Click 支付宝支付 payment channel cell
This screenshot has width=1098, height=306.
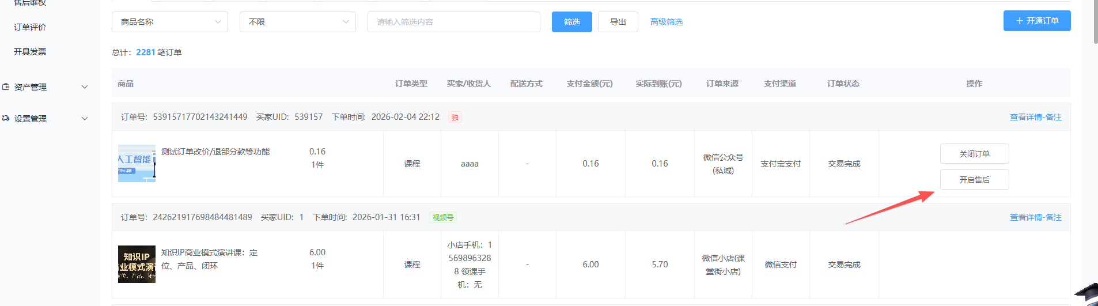781,164
